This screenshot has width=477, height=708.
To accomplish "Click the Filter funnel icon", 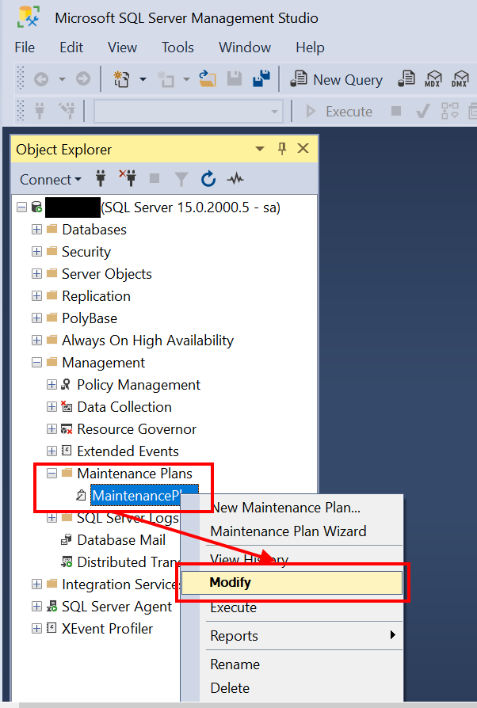I will pos(181,179).
